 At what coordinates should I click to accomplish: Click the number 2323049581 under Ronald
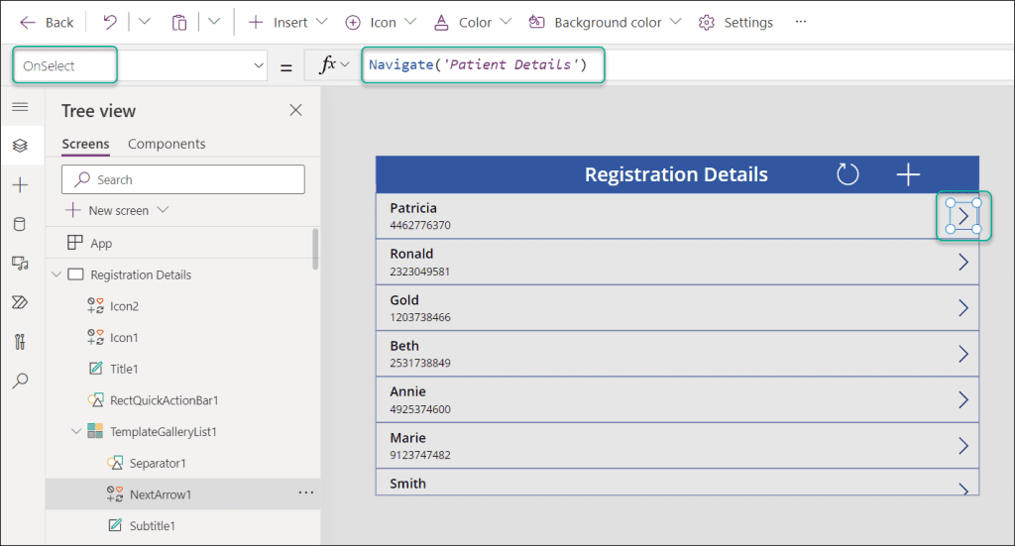tap(419, 272)
